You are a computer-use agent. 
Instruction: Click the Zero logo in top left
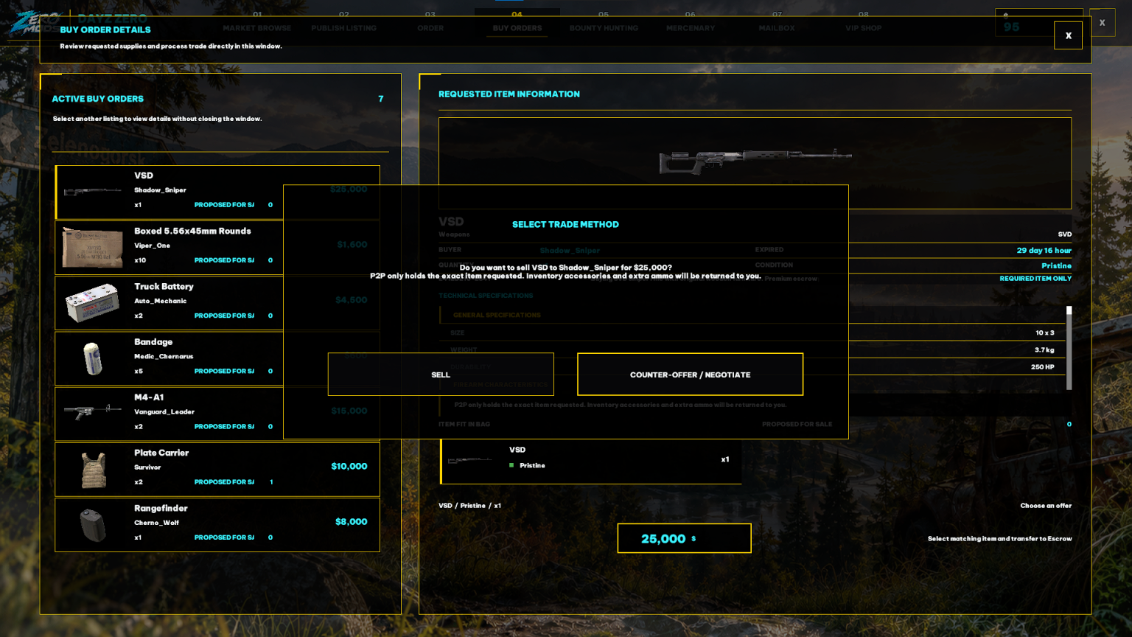33,22
